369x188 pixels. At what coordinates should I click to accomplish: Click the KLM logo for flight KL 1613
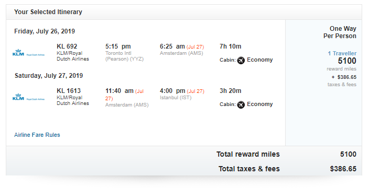point(28,97)
